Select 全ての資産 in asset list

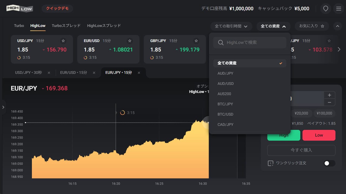[249, 63]
